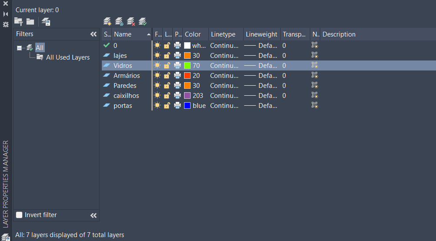Open the Armários layer color swatch
The height and width of the screenshot is (241, 436).
click(188, 76)
